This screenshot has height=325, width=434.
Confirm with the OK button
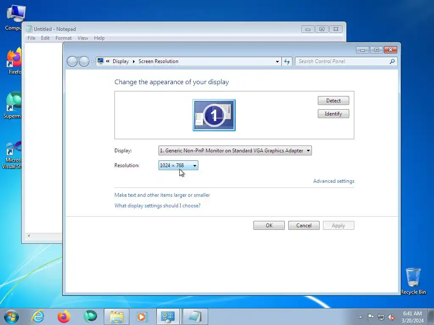pyautogui.click(x=269, y=226)
